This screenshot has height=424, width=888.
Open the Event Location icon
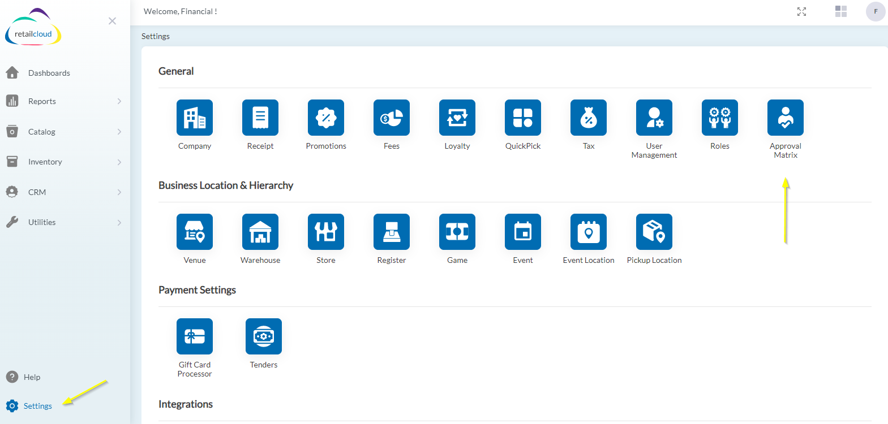pyautogui.click(x=589, y=232)
